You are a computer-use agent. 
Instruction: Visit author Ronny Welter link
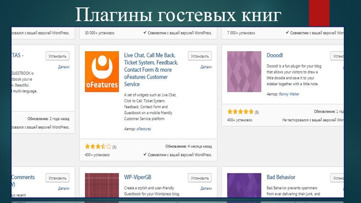click(289, 94)
